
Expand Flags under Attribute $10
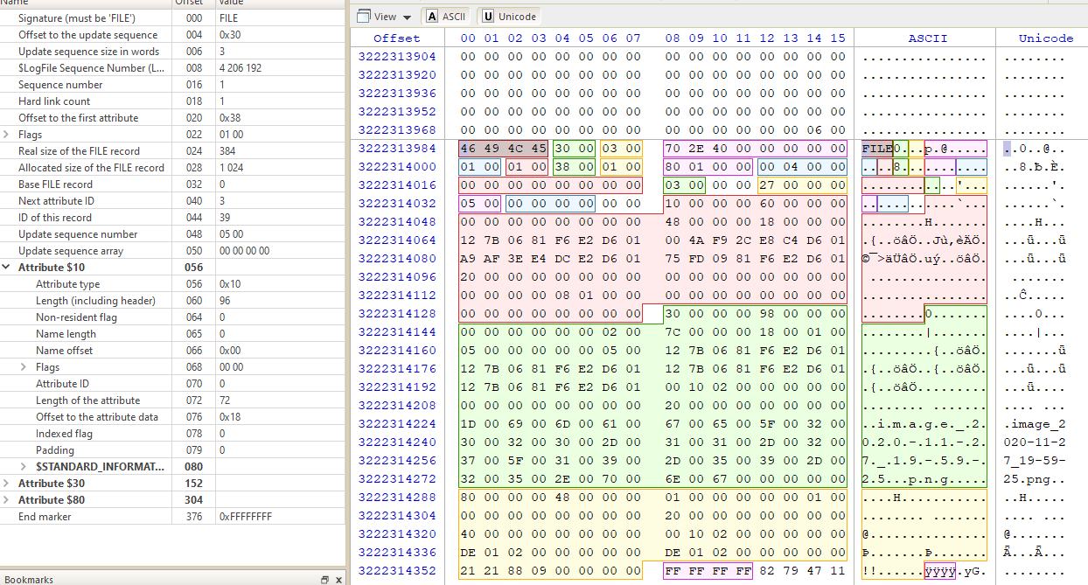(25, 367)
